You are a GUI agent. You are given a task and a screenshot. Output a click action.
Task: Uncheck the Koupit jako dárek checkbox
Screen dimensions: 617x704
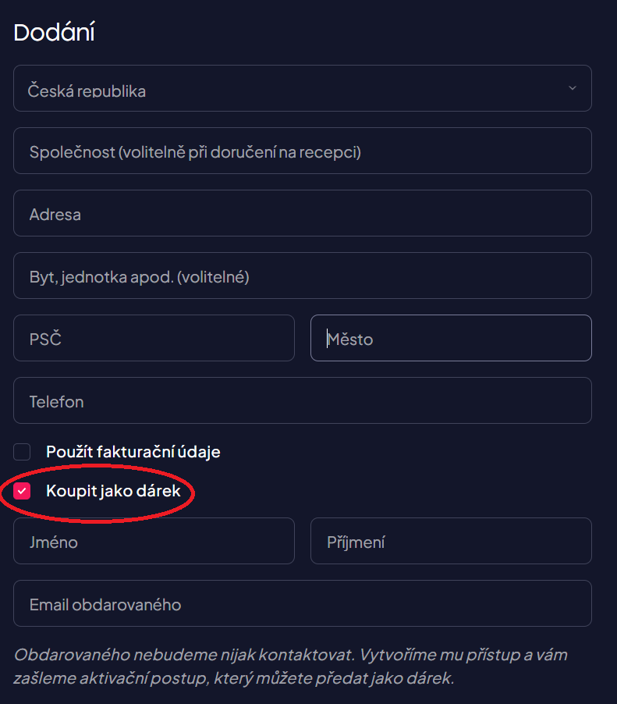click(x=22, y=491)
